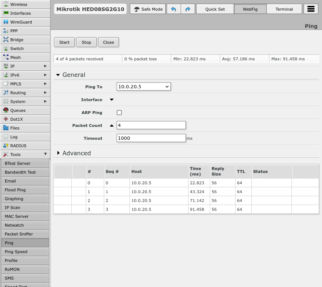Switch to the Terminal tab

coord(284,9)
